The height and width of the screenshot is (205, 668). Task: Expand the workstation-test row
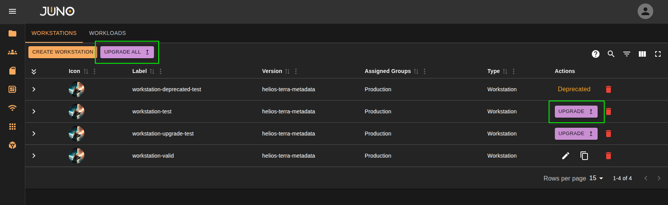pyautogui.click(x=34, y=111)
